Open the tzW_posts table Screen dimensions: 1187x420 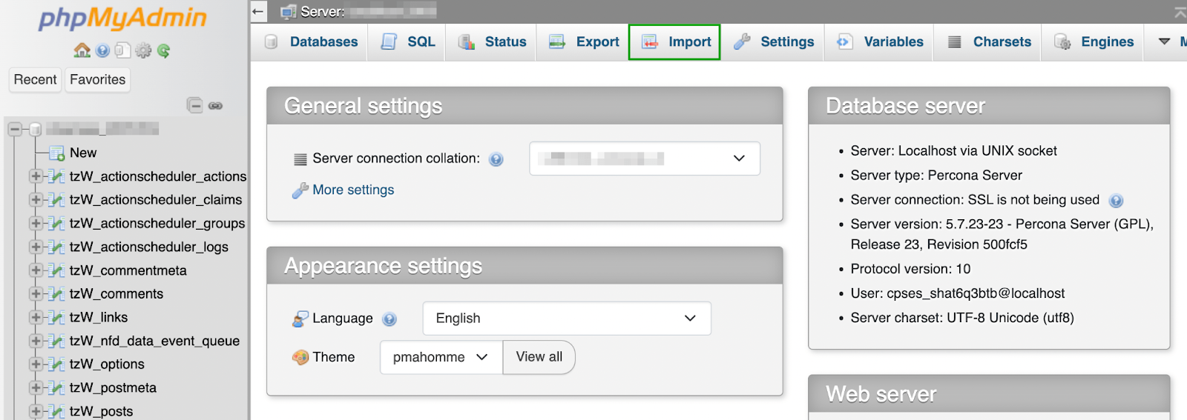click(x=102, y=411)
